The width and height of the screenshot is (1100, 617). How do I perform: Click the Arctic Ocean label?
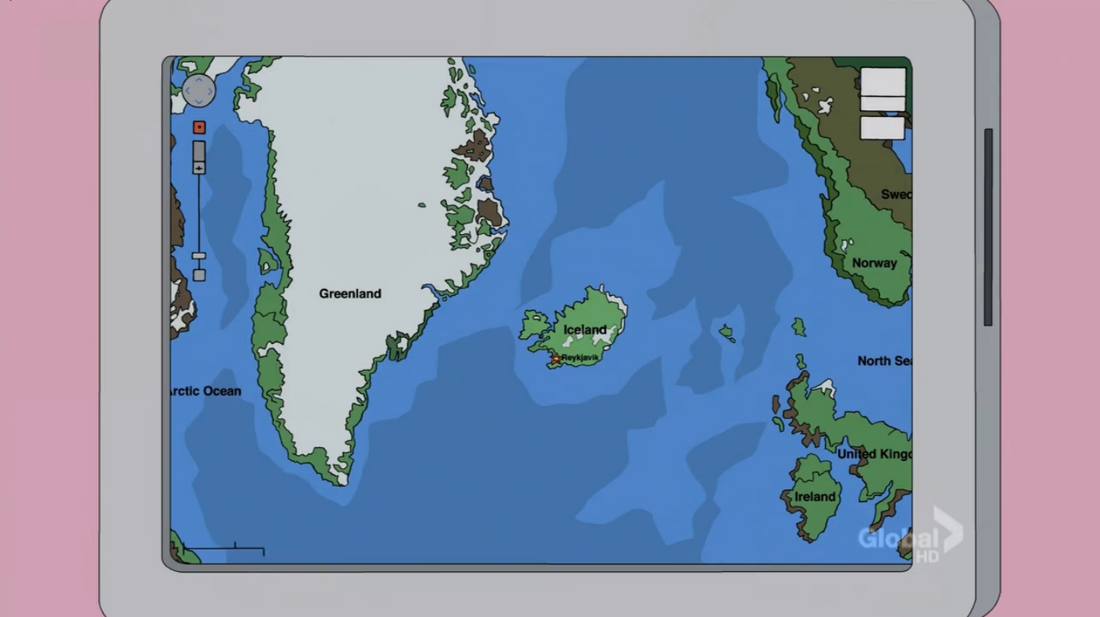click(205, 391)
